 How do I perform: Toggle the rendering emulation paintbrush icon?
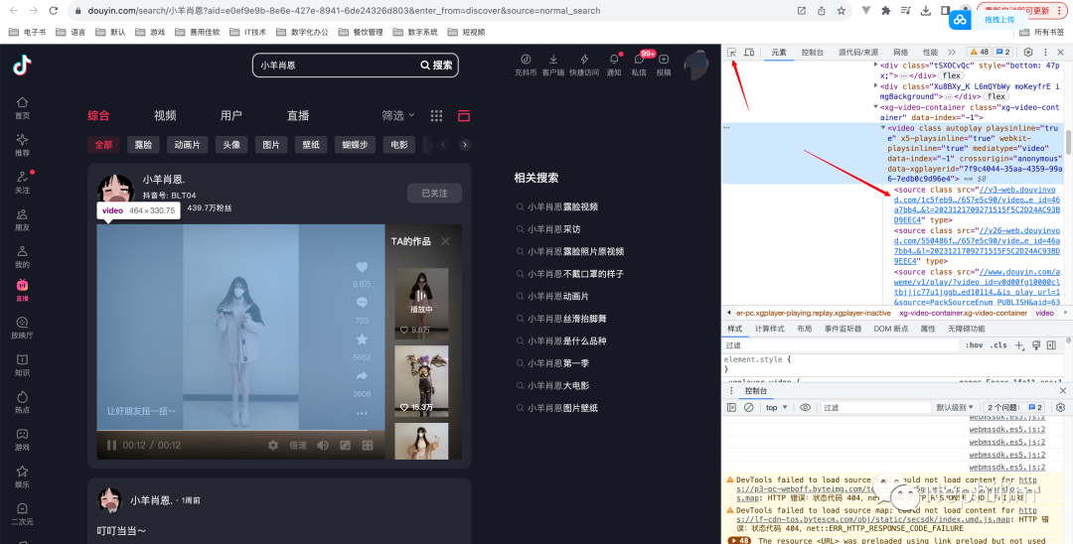click(1036, 345)
